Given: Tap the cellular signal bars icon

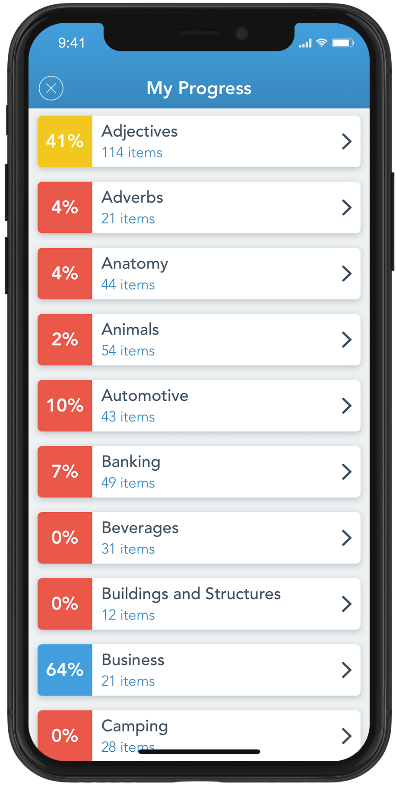Looking at the screenshot, I should [x=305, y=43].
